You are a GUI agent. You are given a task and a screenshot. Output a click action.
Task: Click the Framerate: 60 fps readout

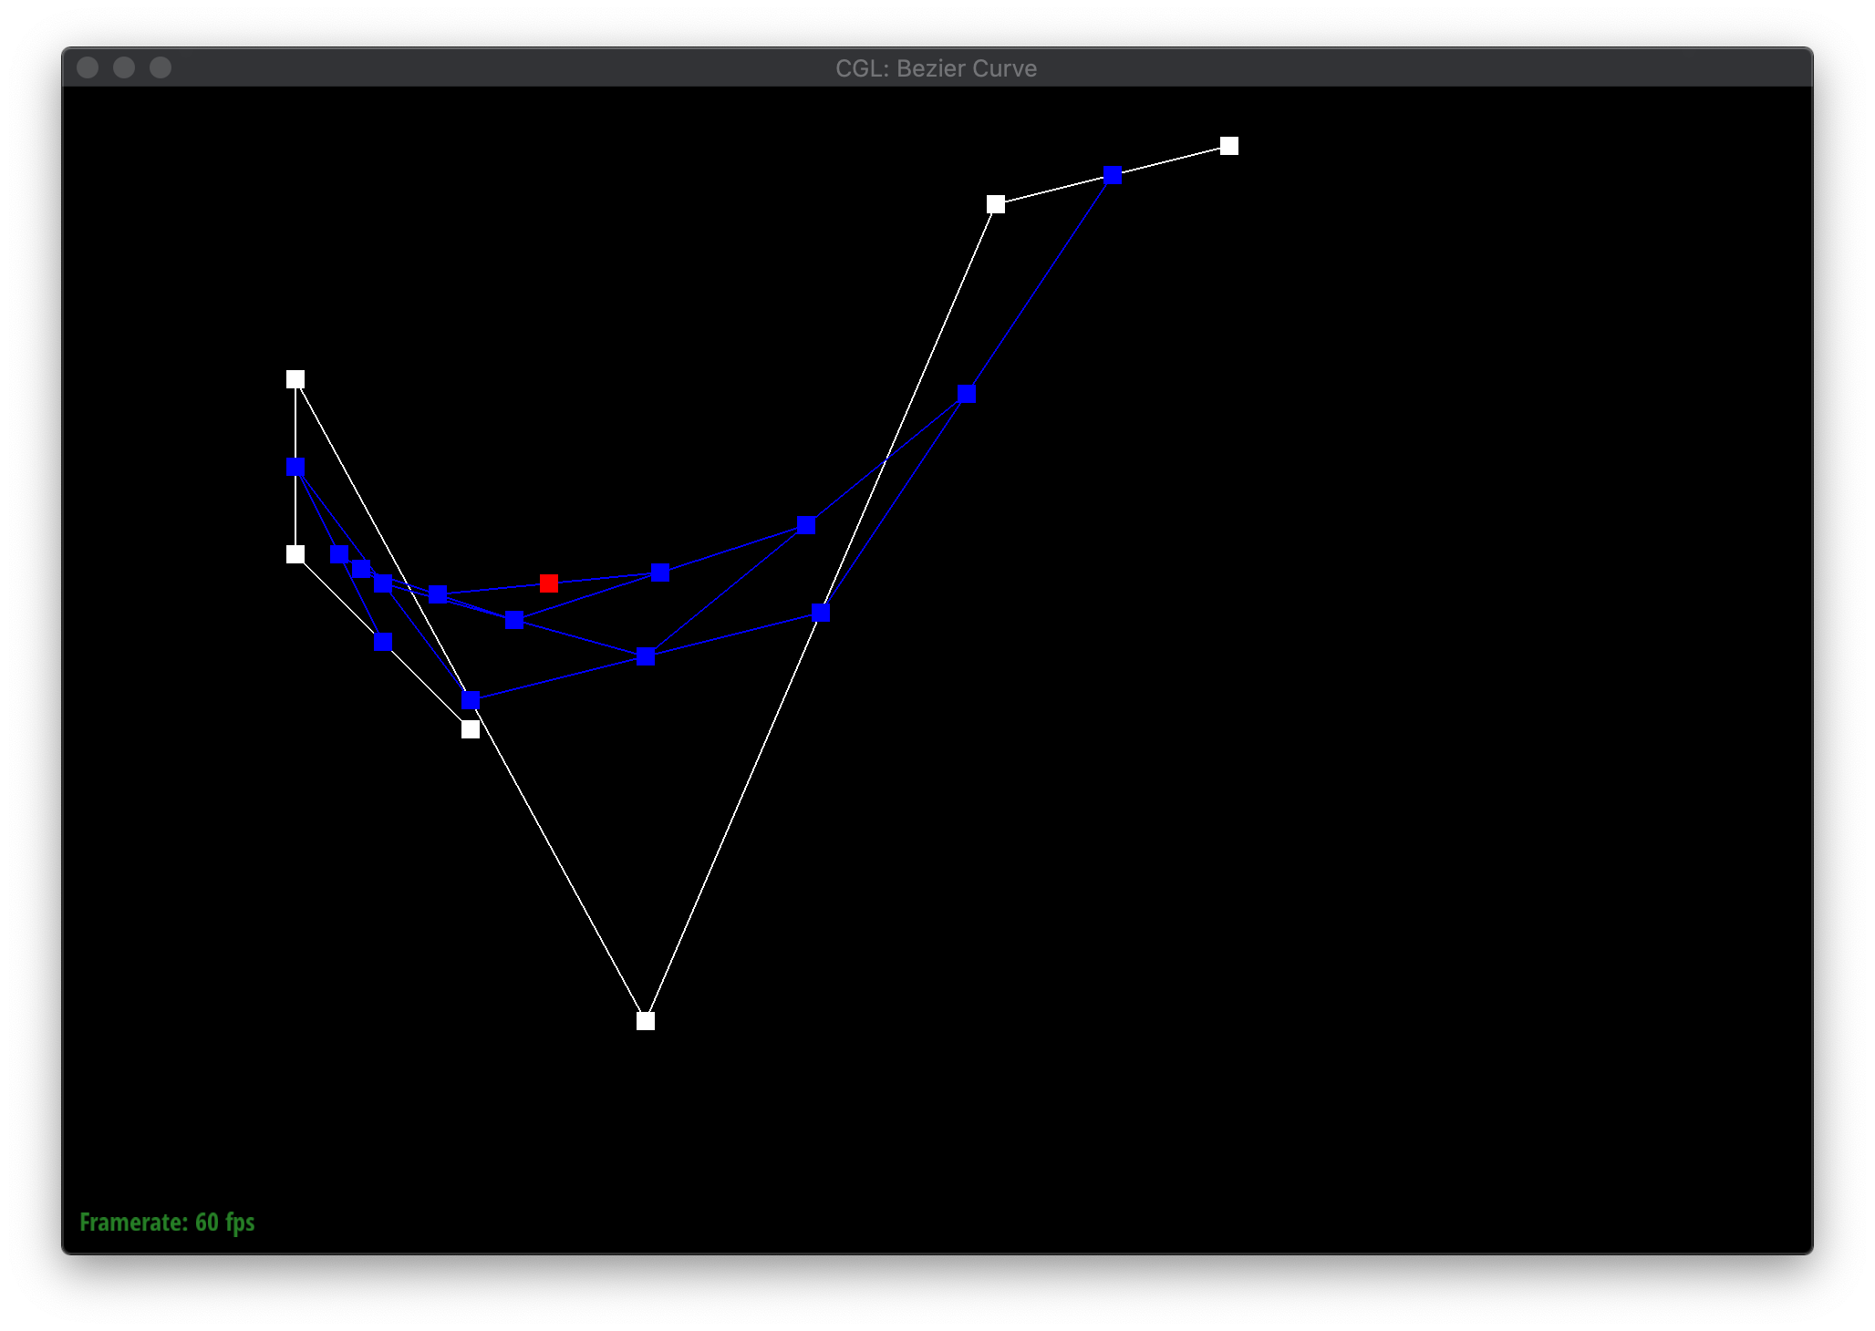click(167, 1223)
